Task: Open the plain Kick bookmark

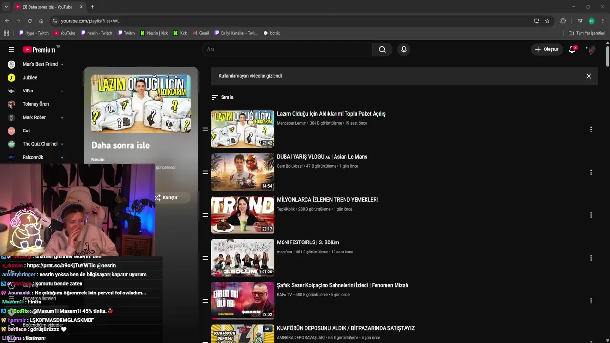Action: click(x=180, y=33)
